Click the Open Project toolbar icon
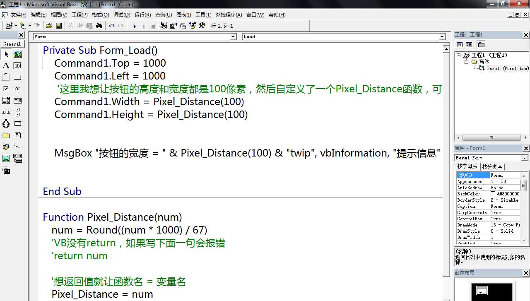Screen dimensions: 530x301 point(49,26)
